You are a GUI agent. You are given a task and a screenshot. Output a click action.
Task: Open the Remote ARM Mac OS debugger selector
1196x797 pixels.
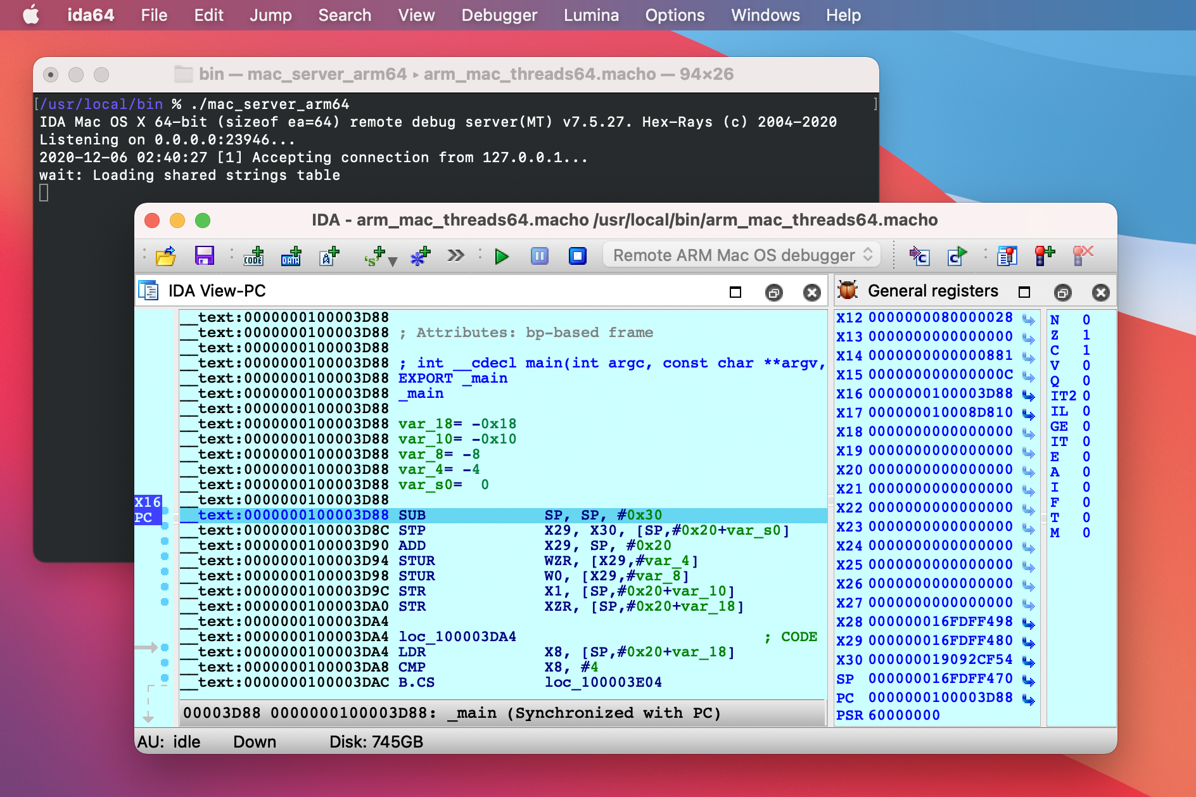tap(740, 255)
